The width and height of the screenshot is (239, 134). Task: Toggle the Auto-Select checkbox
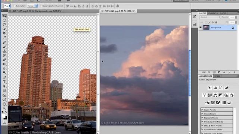[x=14, y=6]
